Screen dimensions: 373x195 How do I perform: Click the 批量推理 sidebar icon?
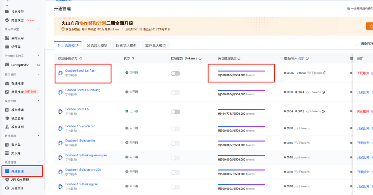[7, 92]
